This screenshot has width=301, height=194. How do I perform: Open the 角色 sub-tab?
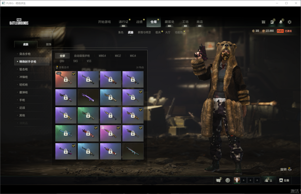click(121, 32)
